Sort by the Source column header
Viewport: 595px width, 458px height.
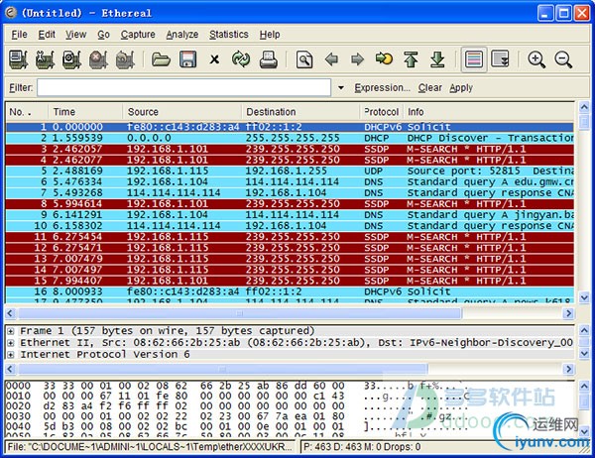[x=182, y=112]
